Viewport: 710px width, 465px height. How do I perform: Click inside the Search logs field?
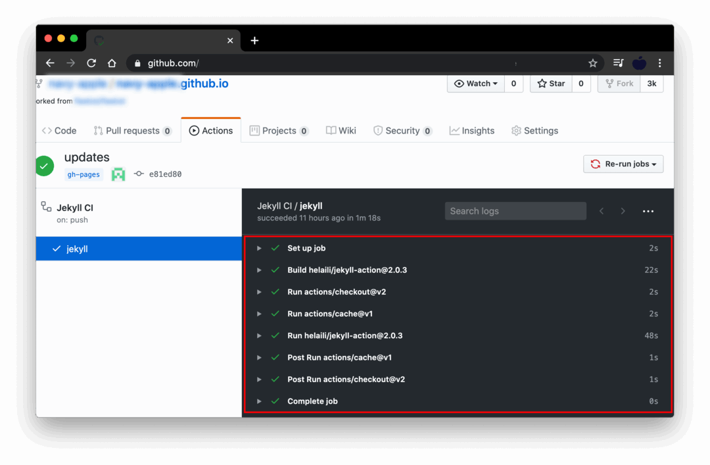click(x=515, y=210)
